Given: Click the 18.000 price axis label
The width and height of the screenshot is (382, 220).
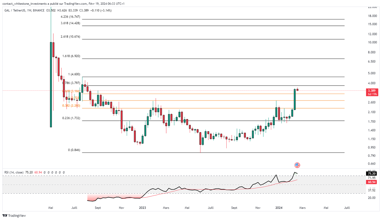Looking at the screenshot, I should (372, 16).
